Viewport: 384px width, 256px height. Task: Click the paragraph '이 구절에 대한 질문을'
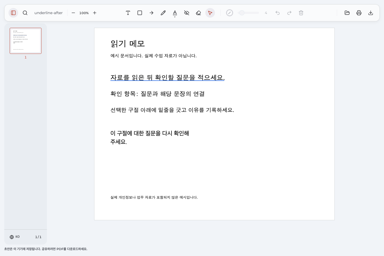(x=150, y=137)
